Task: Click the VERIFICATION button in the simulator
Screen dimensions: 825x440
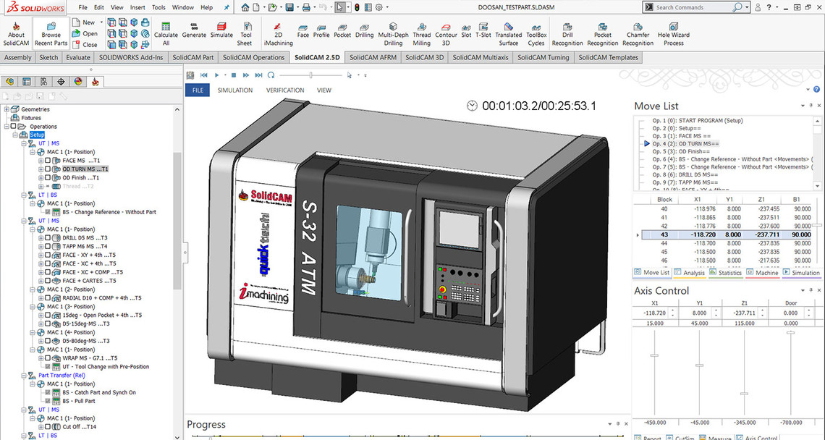Action: tap(284, 90)
